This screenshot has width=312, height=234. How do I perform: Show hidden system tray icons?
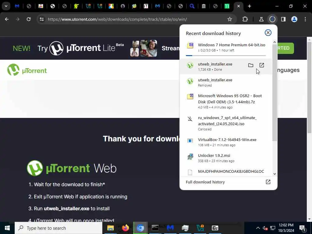(258, 228)
